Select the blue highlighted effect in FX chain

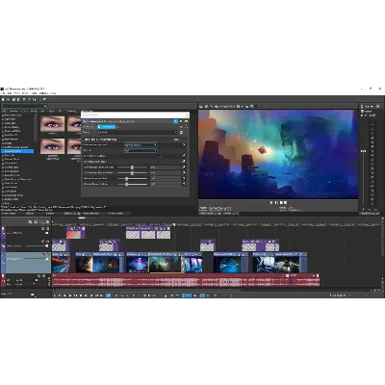(x=107, y=127)
